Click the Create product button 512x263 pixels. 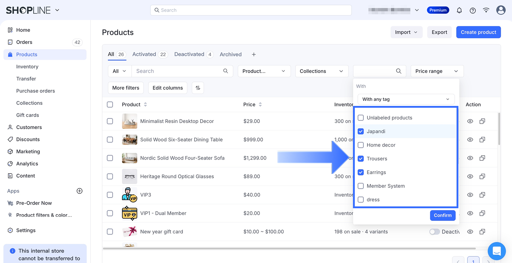(x=478, y=32)
